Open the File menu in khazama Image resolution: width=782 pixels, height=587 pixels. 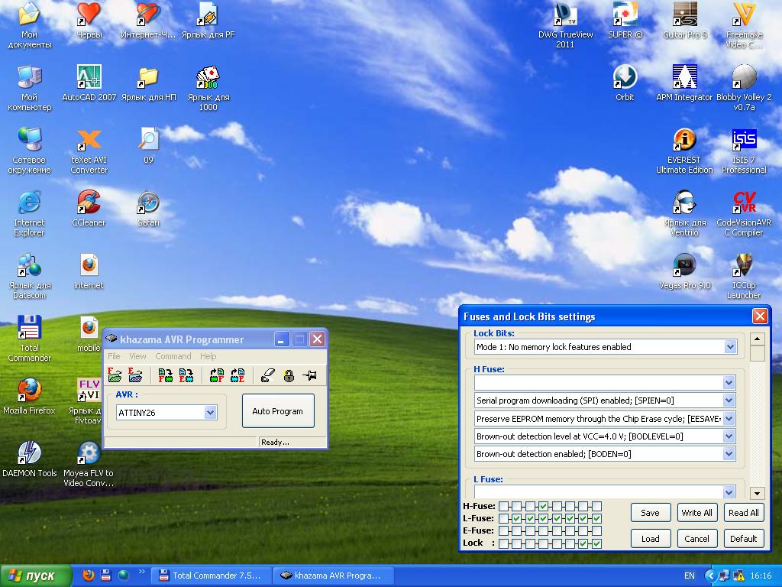114,356
